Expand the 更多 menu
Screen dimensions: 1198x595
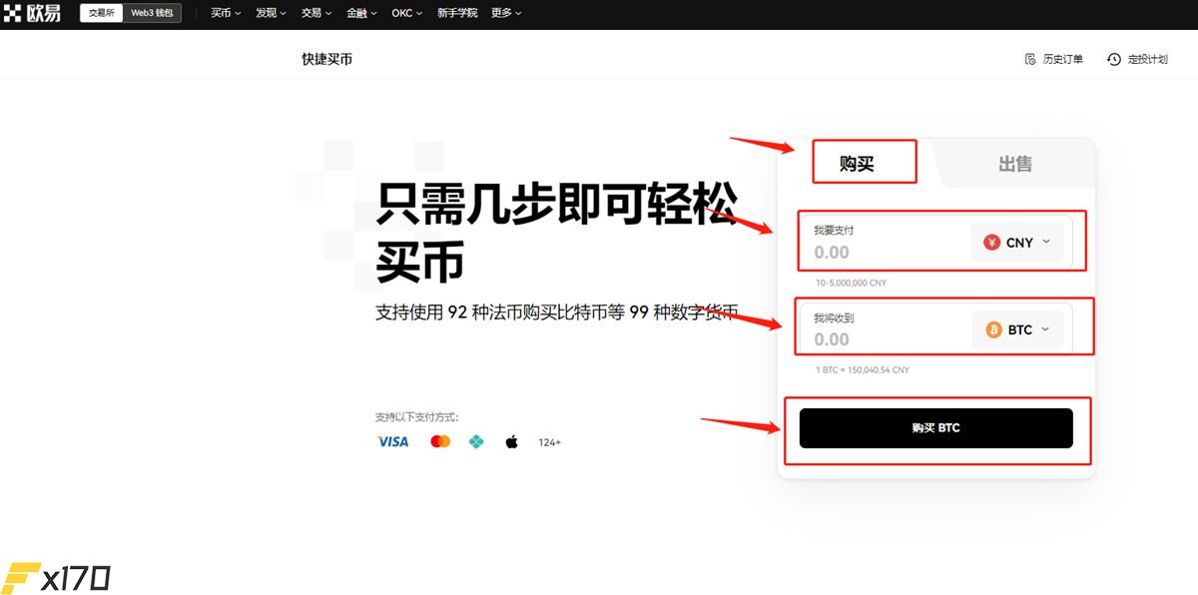pos(506,13)
